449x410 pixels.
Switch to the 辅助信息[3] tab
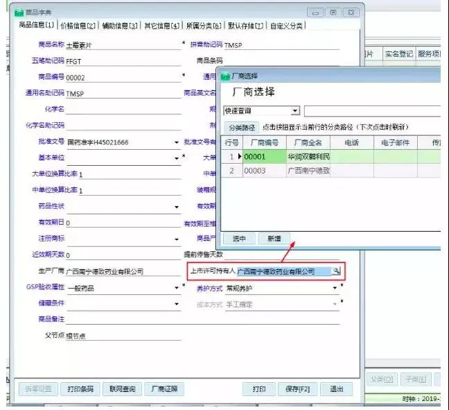120,26
